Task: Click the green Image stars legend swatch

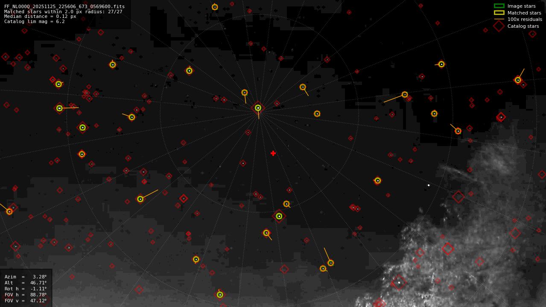Action: click(499, 6)
